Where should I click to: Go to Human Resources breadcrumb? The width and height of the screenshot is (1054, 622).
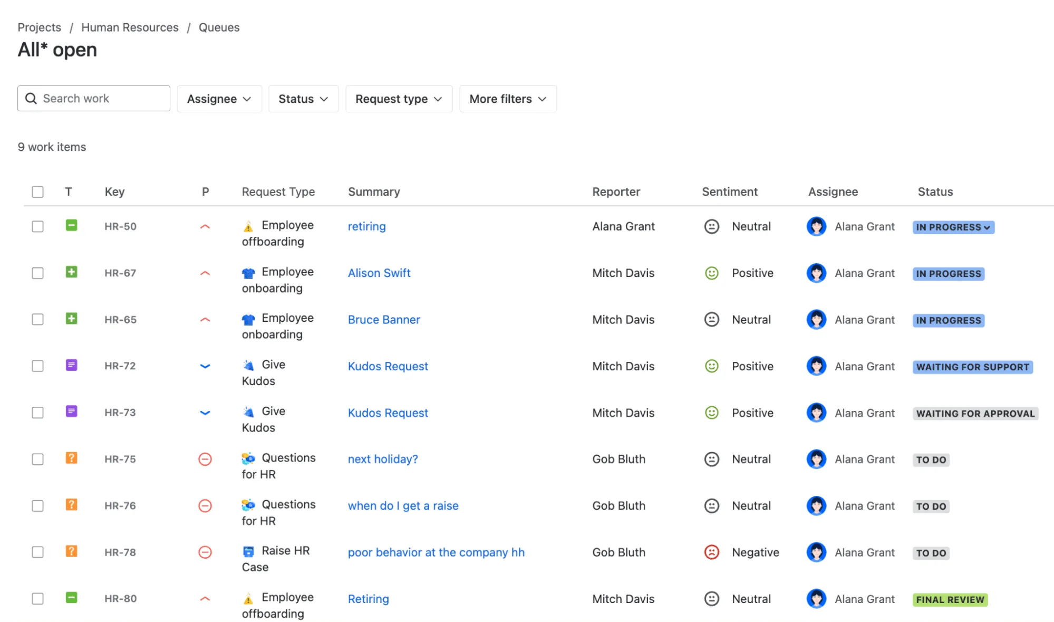tap(130, 27)
